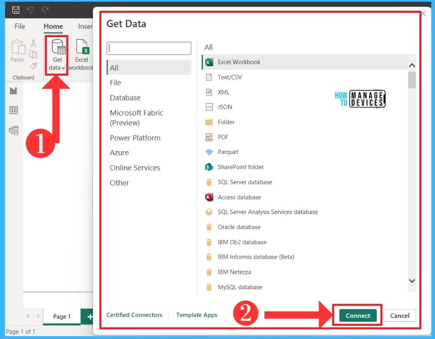
Task: Select IBM Informix database (Beta)
Action: [x=304, y=257]
